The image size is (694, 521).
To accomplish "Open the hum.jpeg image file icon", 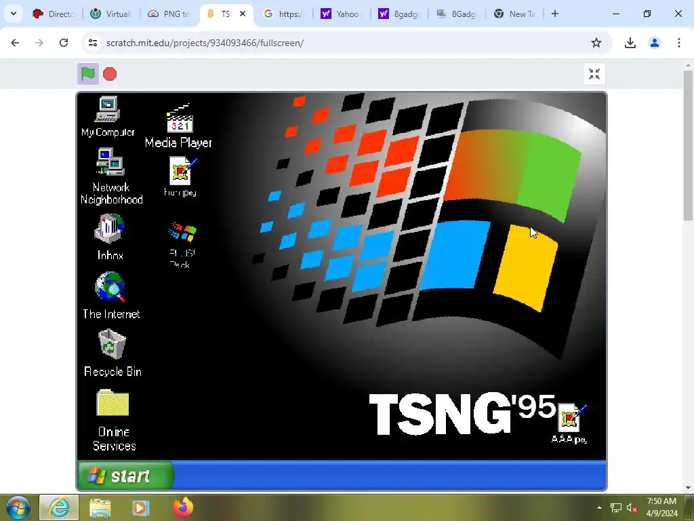I will [x=180, y=177].
